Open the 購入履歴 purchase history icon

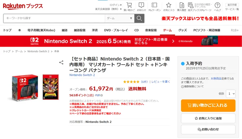[x=182, y=5]
